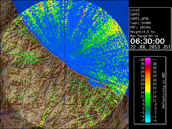Pick the magenta >38 dBZ color swatch
This screenshot has height=129, width=172.
(148, 60)
